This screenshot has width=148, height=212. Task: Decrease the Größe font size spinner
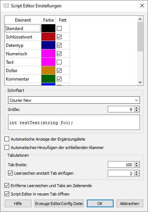pyautogui.click(x=137, y=111)
